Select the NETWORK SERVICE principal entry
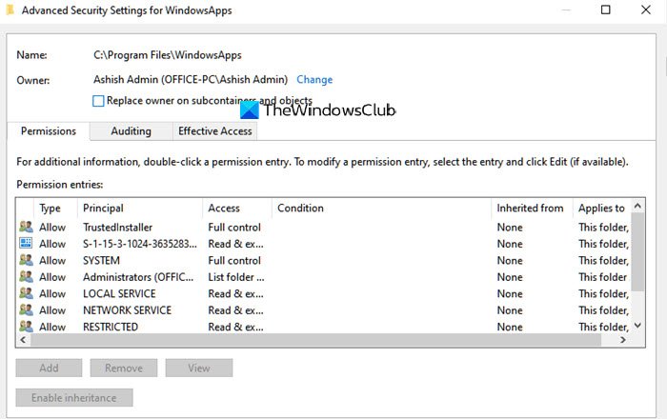Viewport: 667px width, 419px height. pos(127,309)
